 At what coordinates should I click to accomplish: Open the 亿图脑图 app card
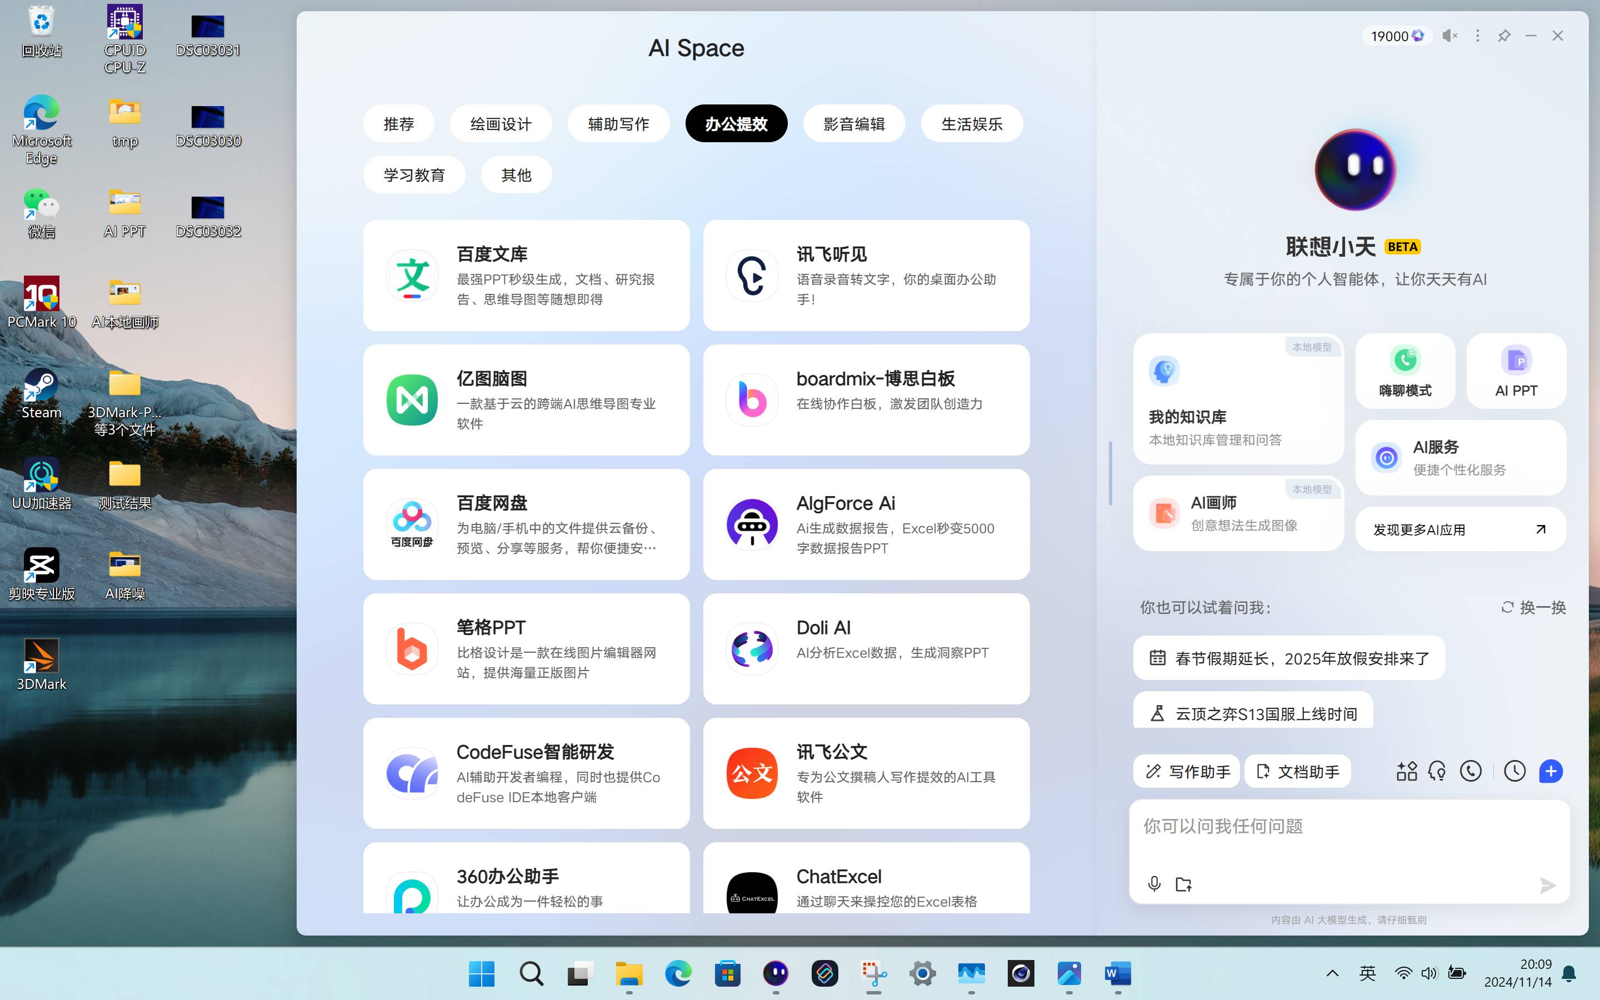click(526, 400)
